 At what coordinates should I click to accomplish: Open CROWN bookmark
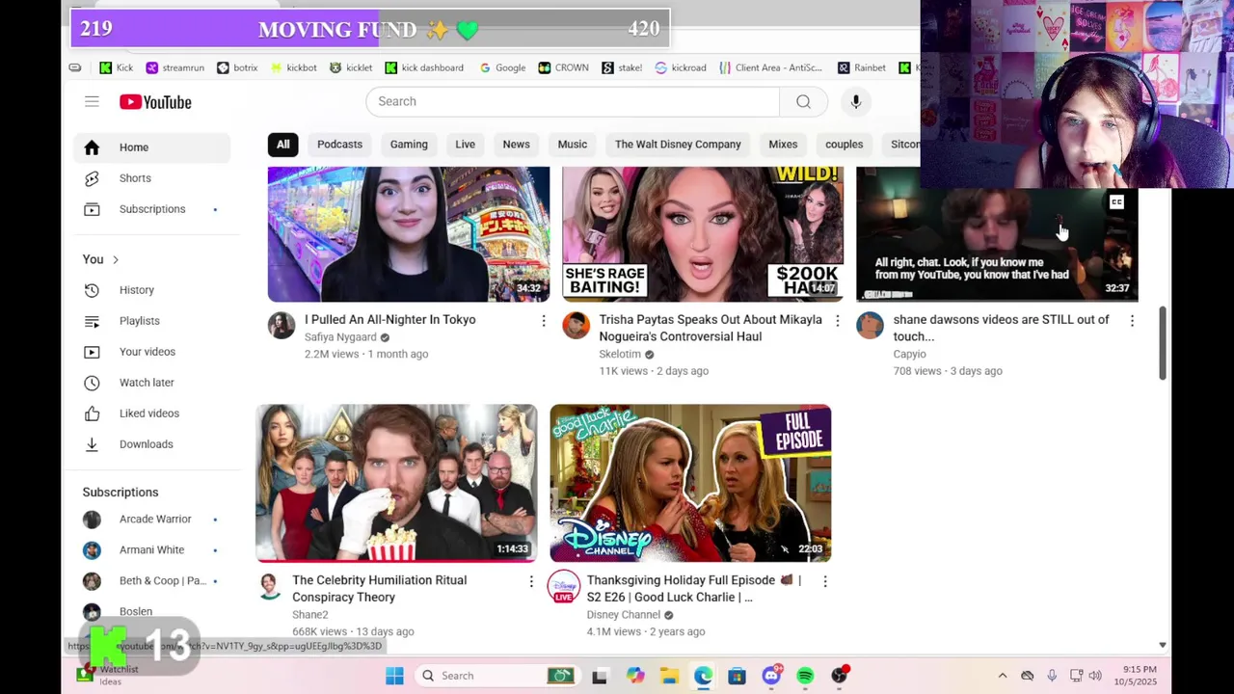click(564, 67)
